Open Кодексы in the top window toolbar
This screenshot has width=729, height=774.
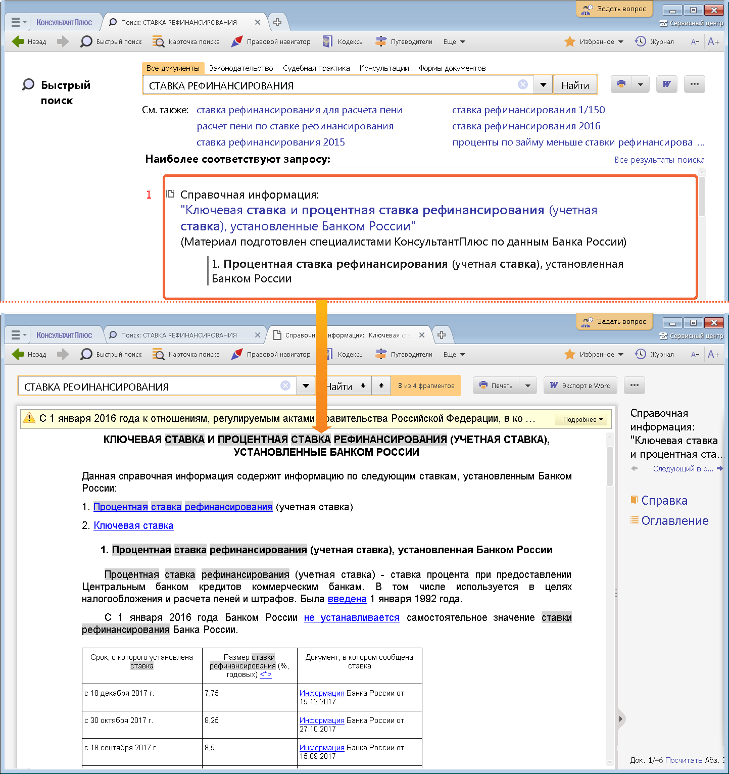[x=343, y=41]
